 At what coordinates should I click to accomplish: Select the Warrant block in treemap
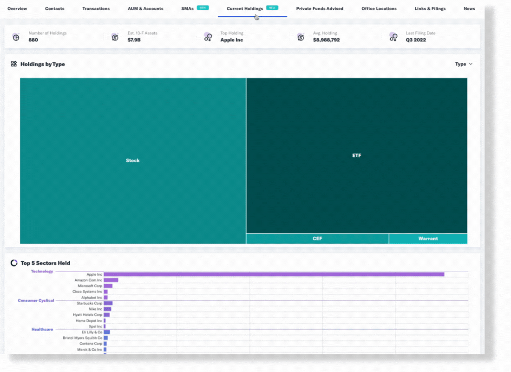click(428, 239)
